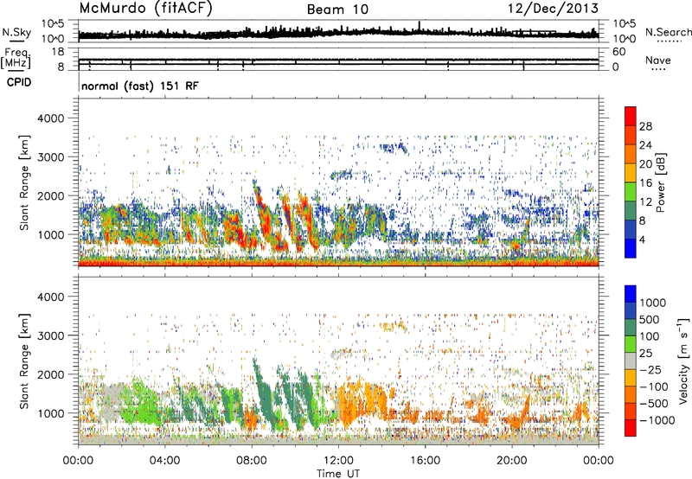Click the Velocity colorbar '-1000' label
The width and height of the screenshot is (692, 479).
tap(657, 420)
